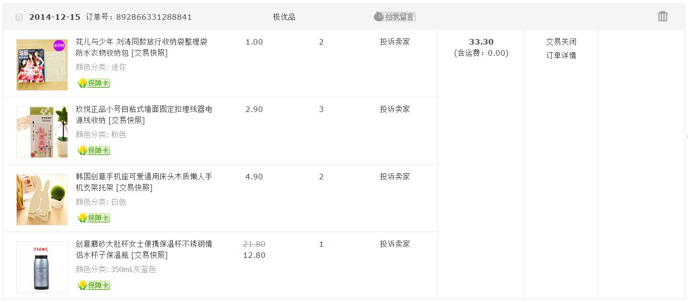
Task: Open the pink cable organizer thumbnail
Action: [42, 132]
